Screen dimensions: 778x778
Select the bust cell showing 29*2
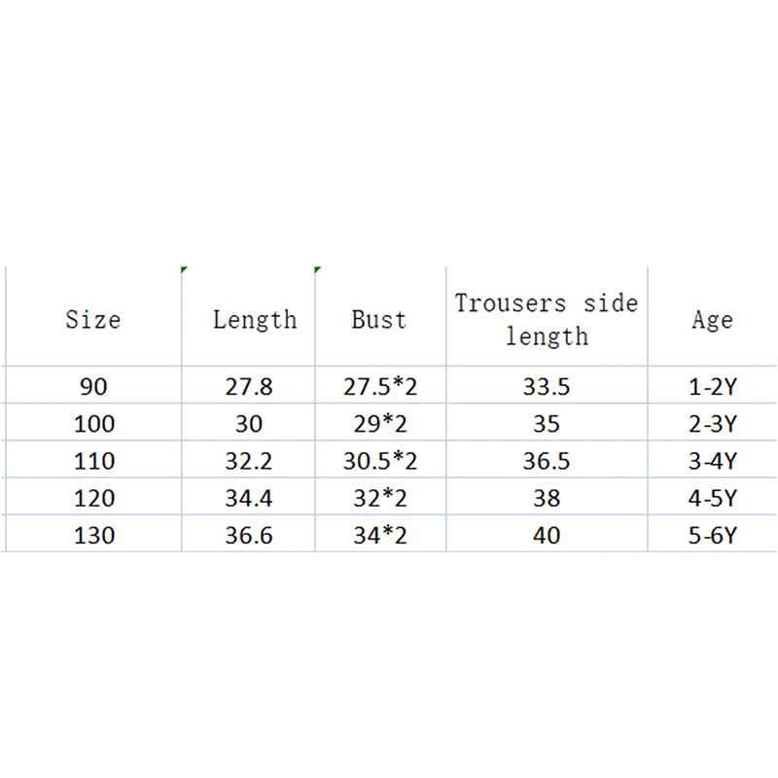tap(380, 424)
